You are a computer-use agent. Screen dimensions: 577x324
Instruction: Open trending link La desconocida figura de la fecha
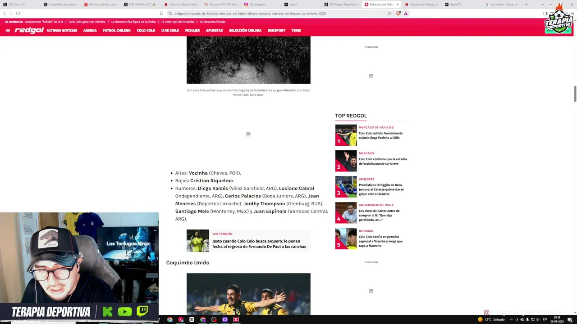[133, 22]
